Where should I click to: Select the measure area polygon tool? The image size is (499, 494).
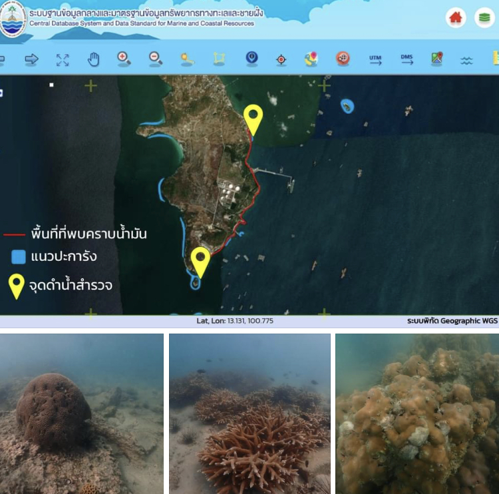click(x=219, y=59)
